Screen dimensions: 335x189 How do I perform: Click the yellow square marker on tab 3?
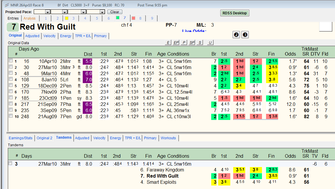67,18
